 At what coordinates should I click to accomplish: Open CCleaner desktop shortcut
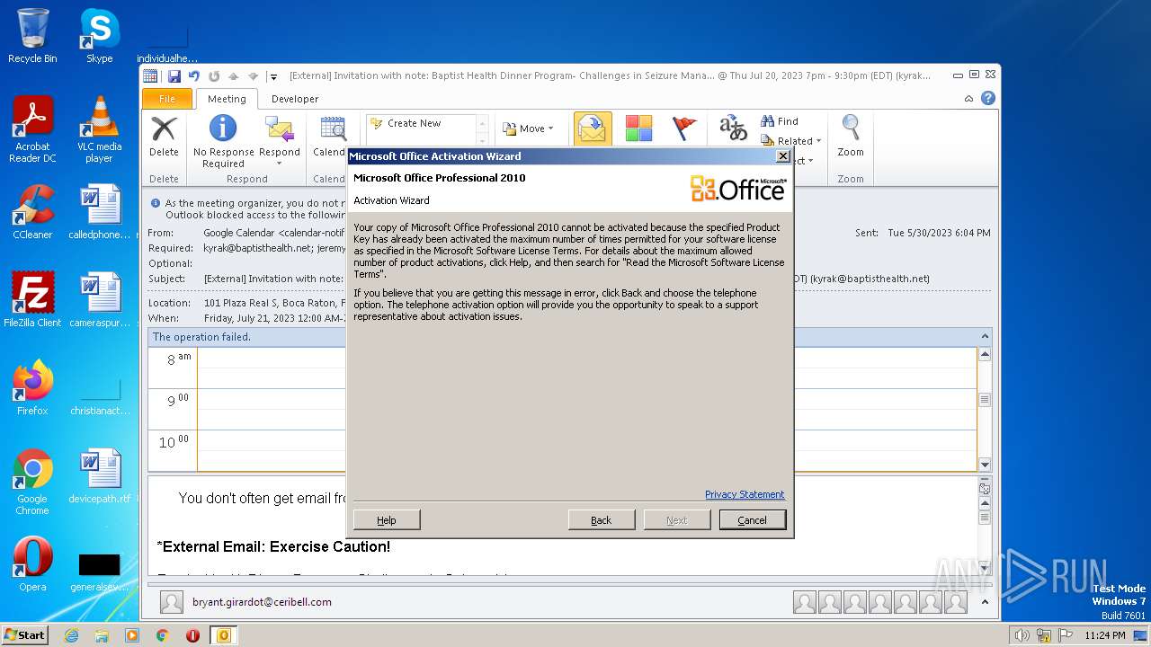click(32, 212)
